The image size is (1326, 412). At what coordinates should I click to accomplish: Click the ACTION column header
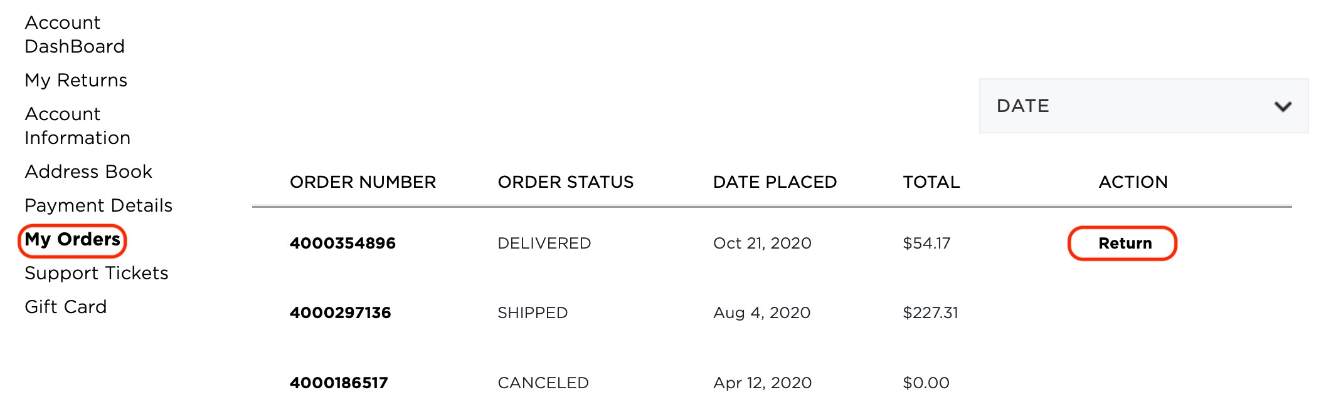point(1132,182)
